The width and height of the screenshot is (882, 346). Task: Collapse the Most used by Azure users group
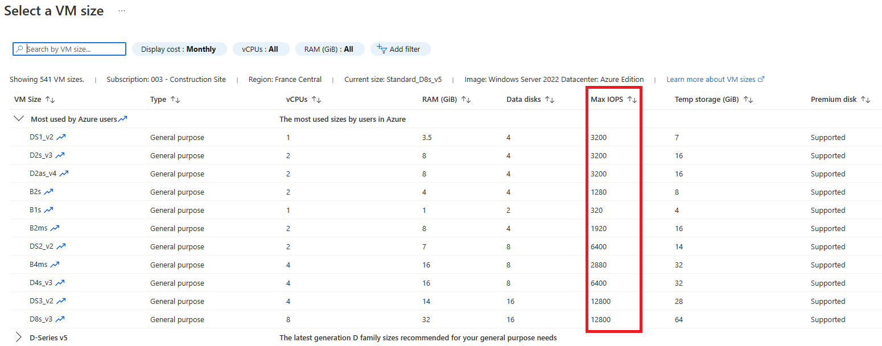click(19, 119)
